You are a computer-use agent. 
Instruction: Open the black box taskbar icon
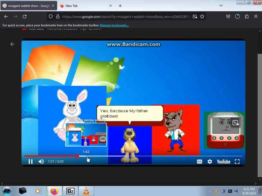23,191
